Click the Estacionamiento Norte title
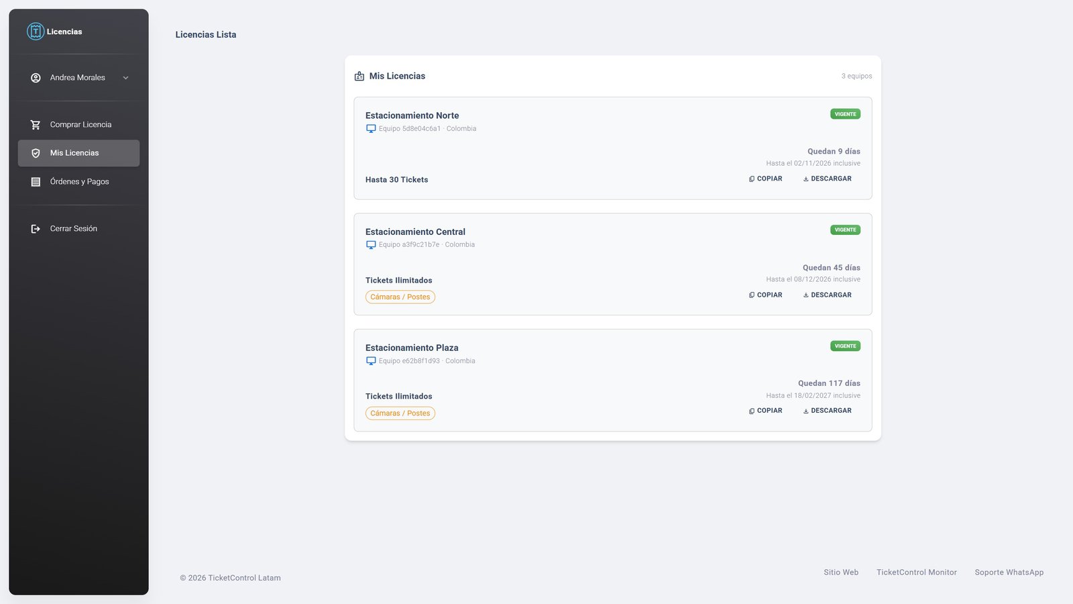The width and height of the screenshot is (1073, 604). click(412, 115)
